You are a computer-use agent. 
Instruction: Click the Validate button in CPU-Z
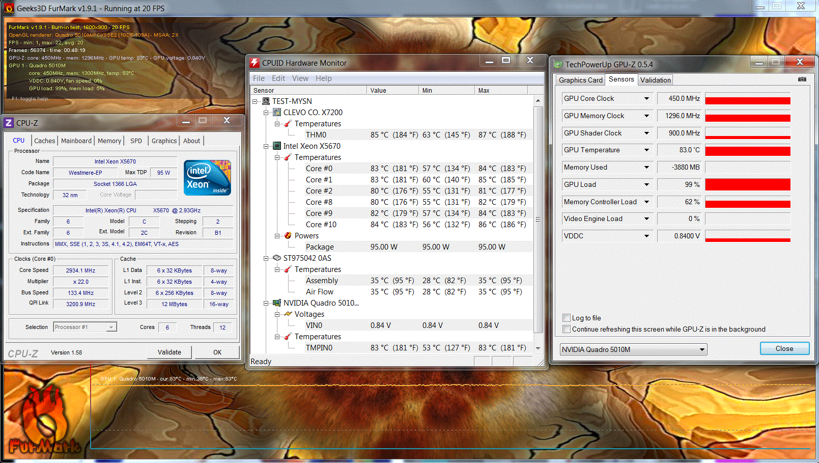(170, 352)
